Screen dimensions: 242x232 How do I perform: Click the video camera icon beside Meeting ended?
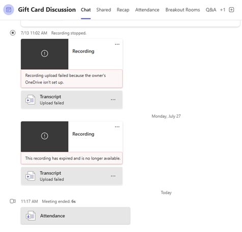click(13, 201)
